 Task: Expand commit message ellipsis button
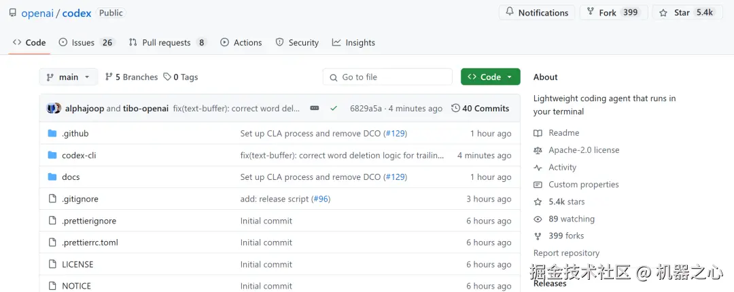coord(315,109)
